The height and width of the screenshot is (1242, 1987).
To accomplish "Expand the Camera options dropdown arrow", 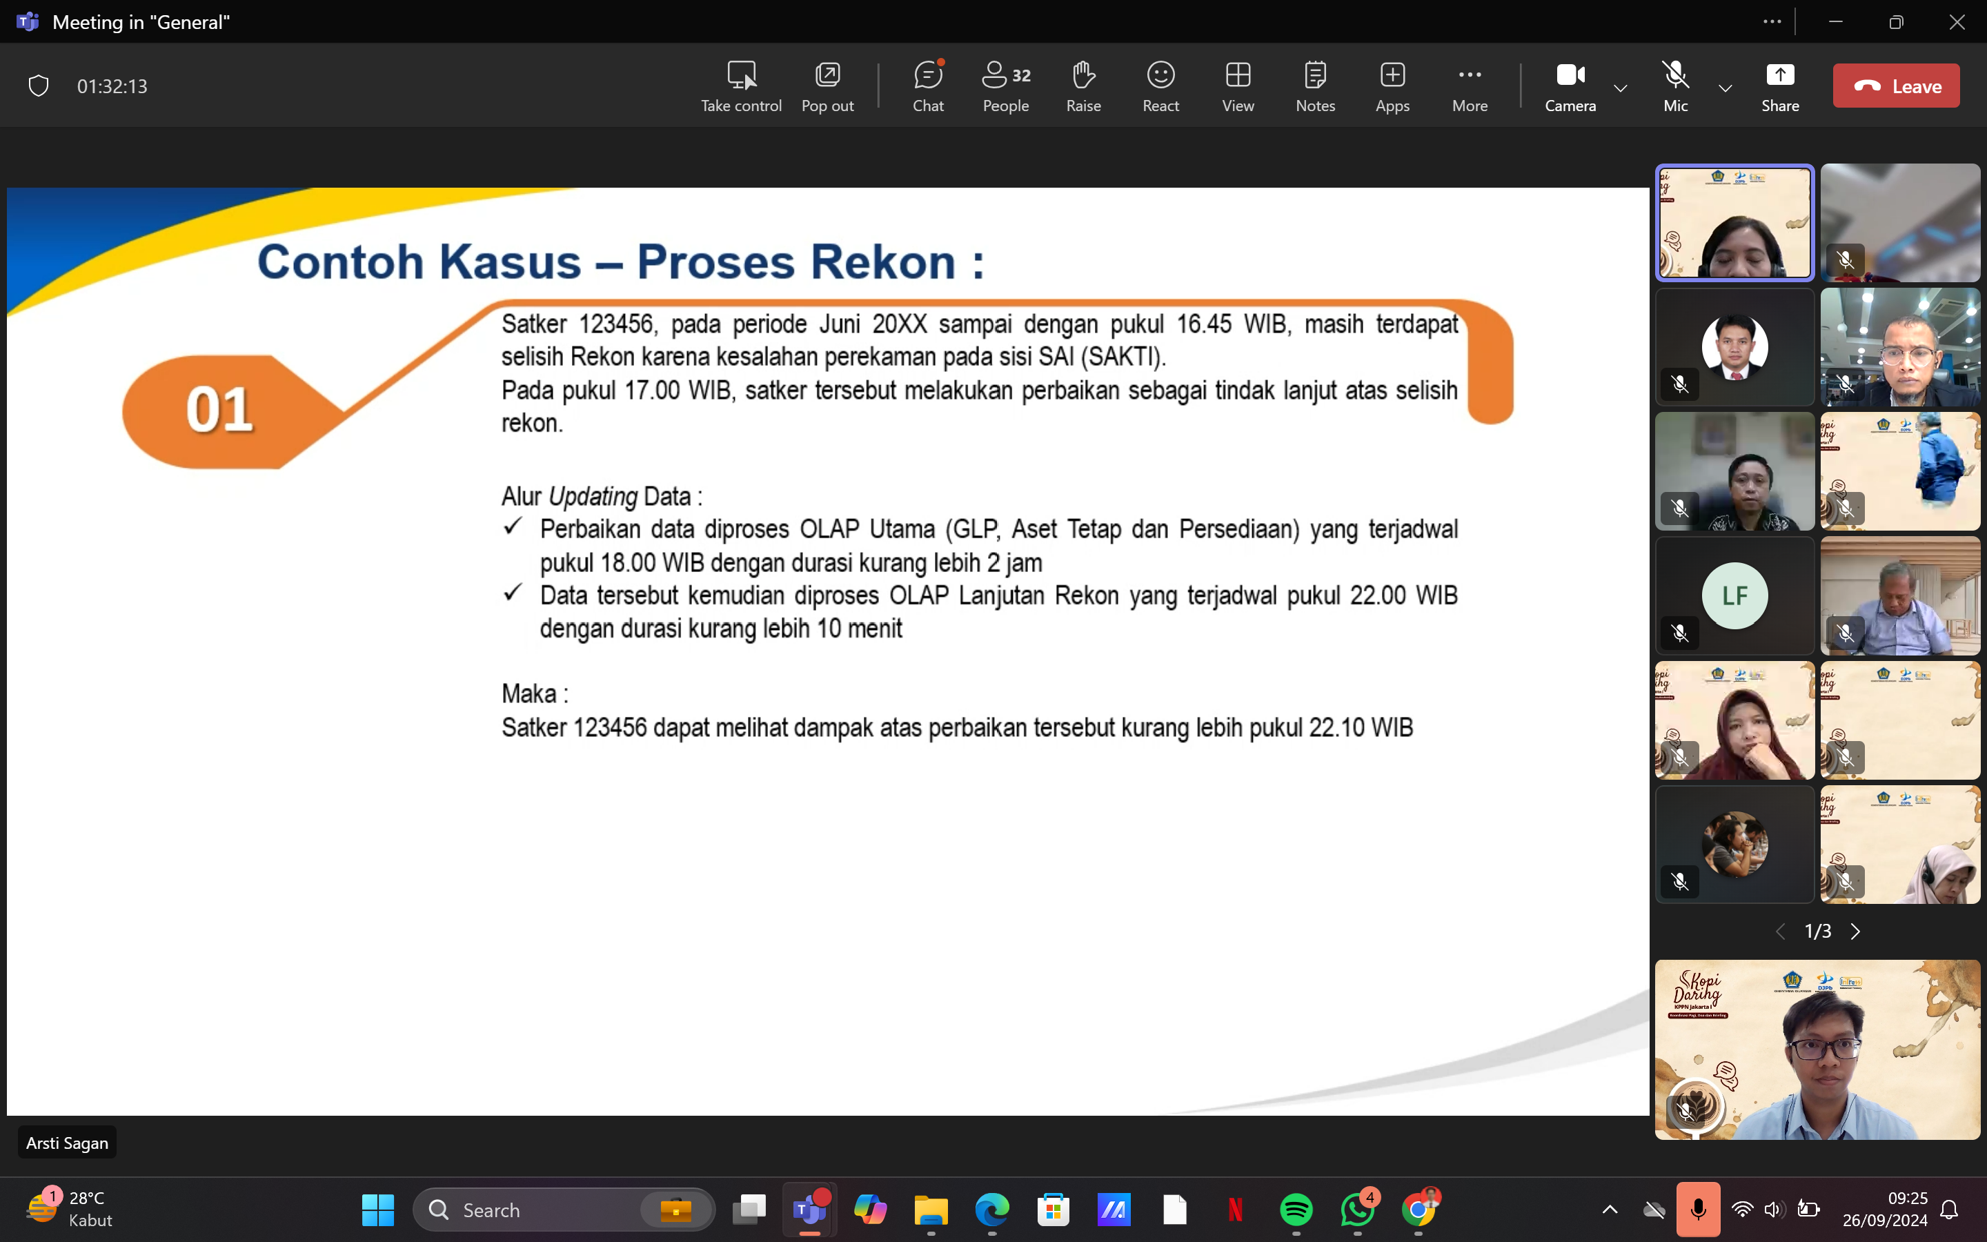I will point(1620,88).
